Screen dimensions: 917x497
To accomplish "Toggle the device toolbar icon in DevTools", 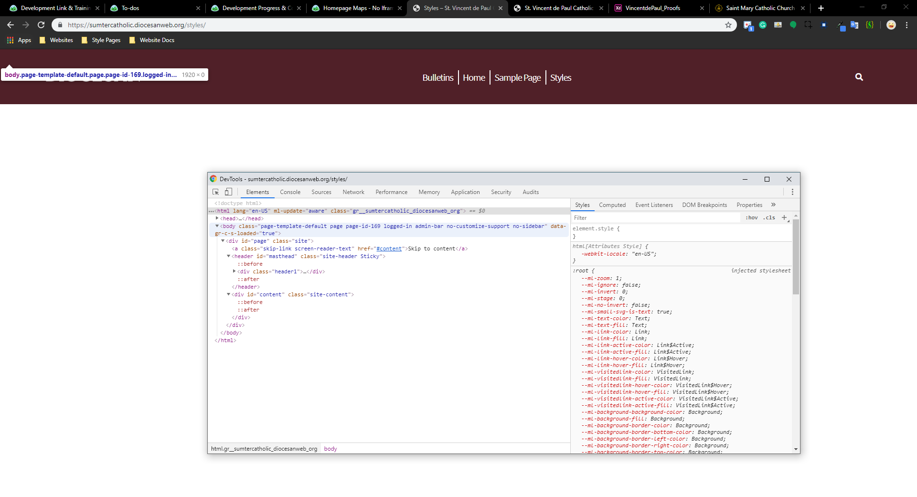I will point(228,192).
